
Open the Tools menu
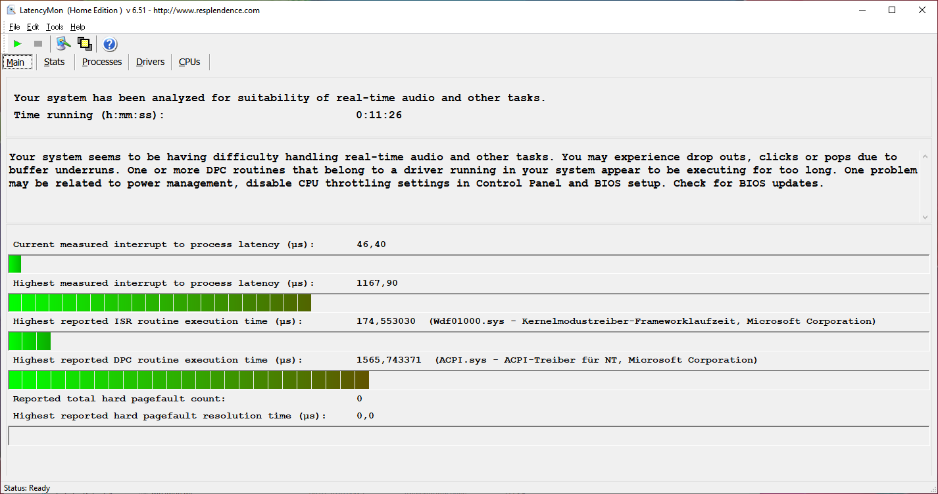[55, 27]
